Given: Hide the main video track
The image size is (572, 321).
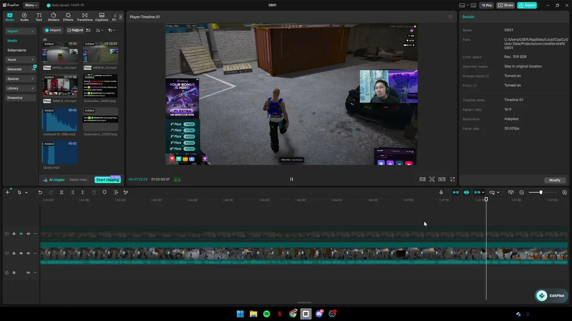Looking at the screenshot, I should click(x=21, y=253).
